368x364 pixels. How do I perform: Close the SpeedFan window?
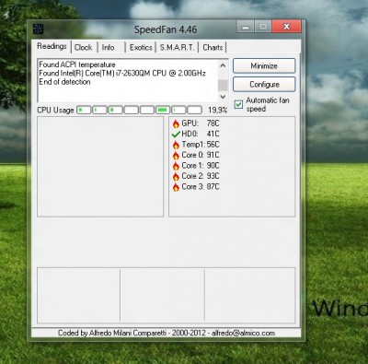tap(286, 27)
